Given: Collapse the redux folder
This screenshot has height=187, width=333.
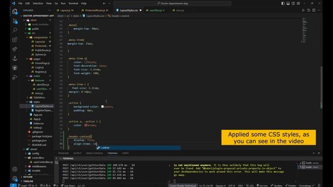Looking at the screenshot, I should [x=36, y=76].
